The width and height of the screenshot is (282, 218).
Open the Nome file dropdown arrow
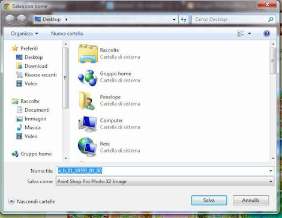click(271, 171)
